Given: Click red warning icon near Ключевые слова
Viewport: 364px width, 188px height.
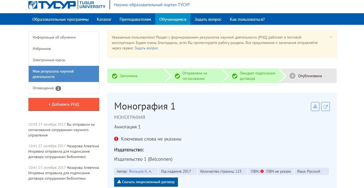Looking at the screenshot, I should pos(116,139).
